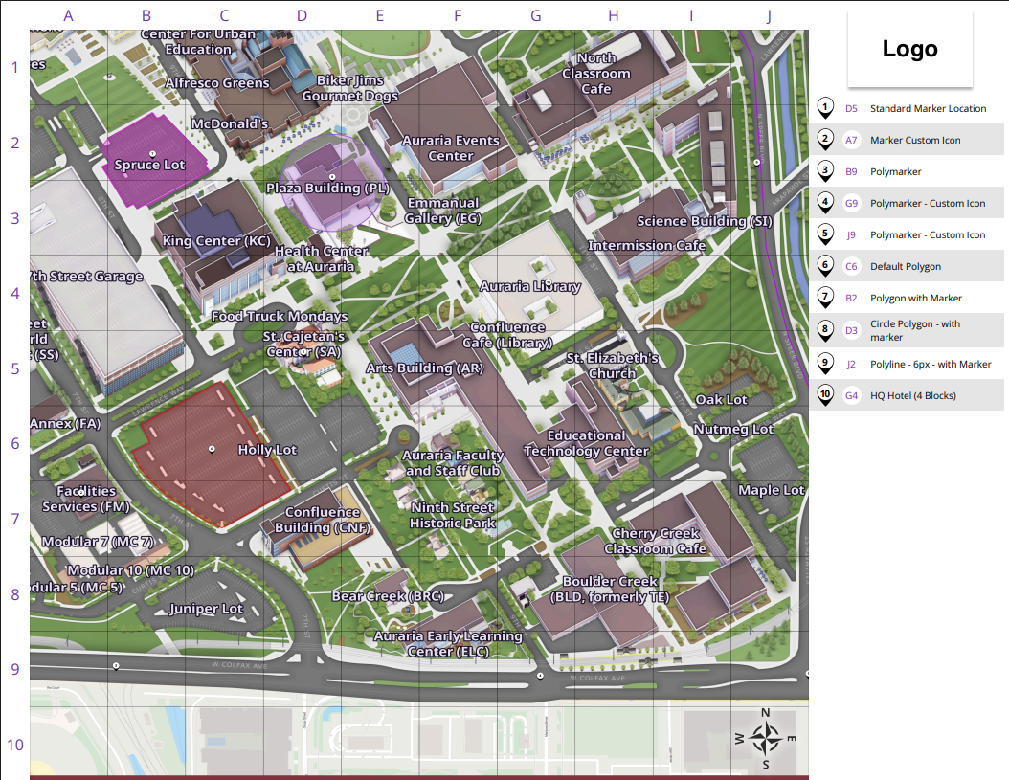This screenshot has height=780, width=1009.
Task: Click the Science Building (SI) map label
Action: (704, 221)
